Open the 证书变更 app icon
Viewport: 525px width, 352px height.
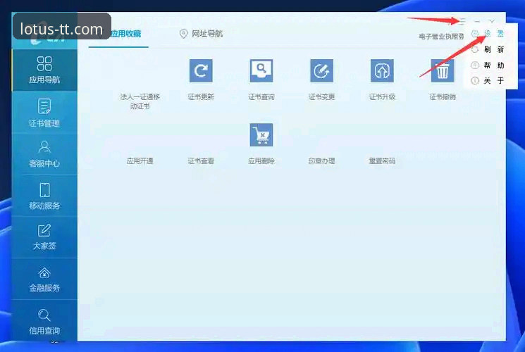click(x=321, y=70)
